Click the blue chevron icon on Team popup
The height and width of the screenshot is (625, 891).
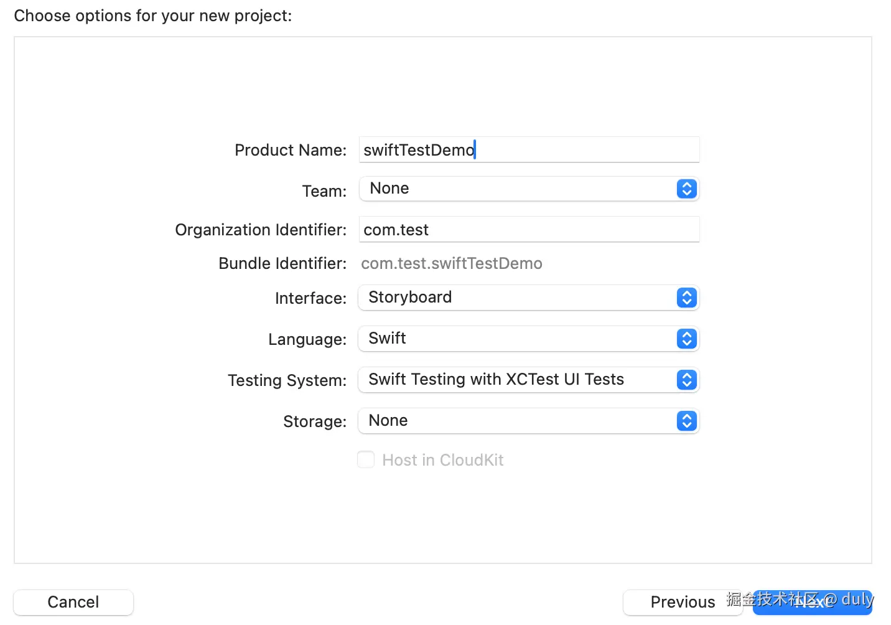click(x=686, y=189)
